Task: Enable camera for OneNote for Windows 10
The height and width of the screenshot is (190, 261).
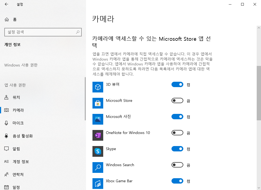Action: [x=177, y=133]
